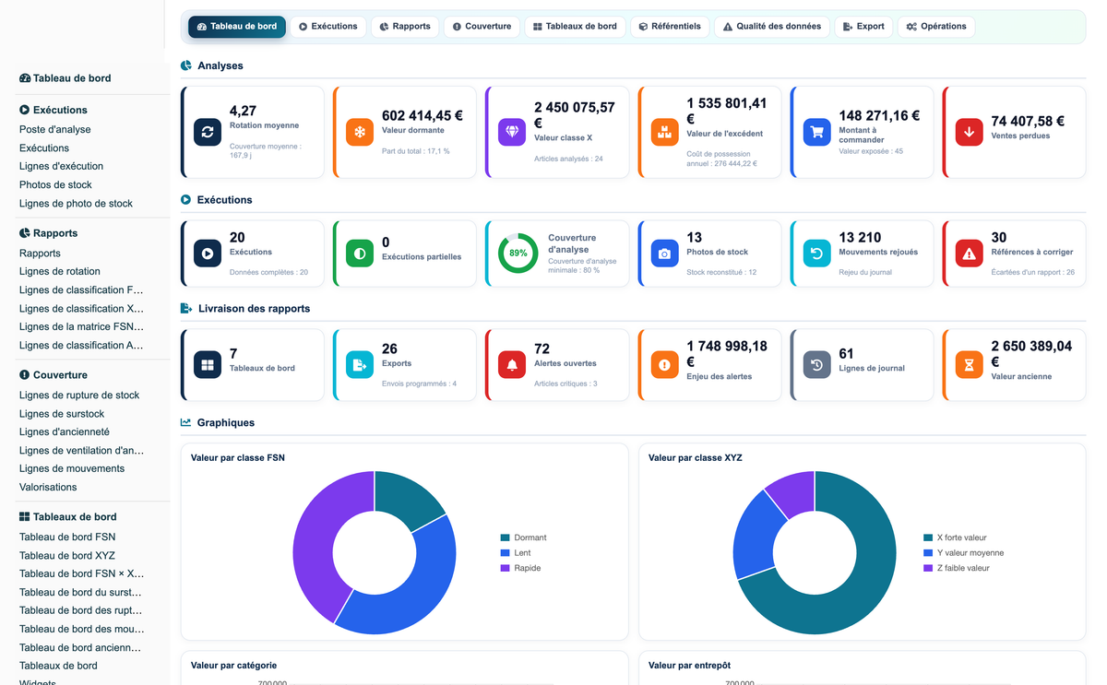Click the Valeur classe X diamond icon
The width and height of the screenshot is (1107, 685).
[512, 132]
